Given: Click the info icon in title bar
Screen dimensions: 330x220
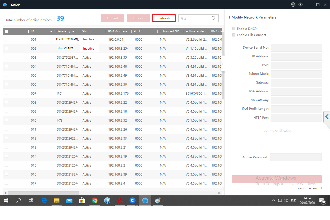Looking at the screenshot, I should pos(300,5).
